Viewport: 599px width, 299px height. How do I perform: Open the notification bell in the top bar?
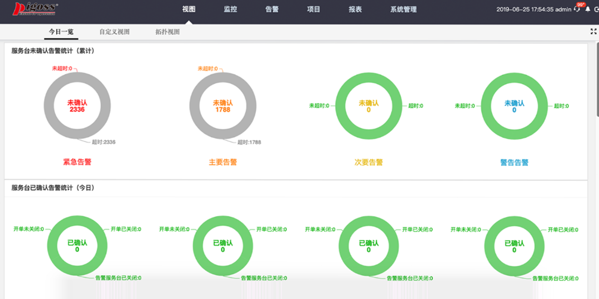coord(588,9)
